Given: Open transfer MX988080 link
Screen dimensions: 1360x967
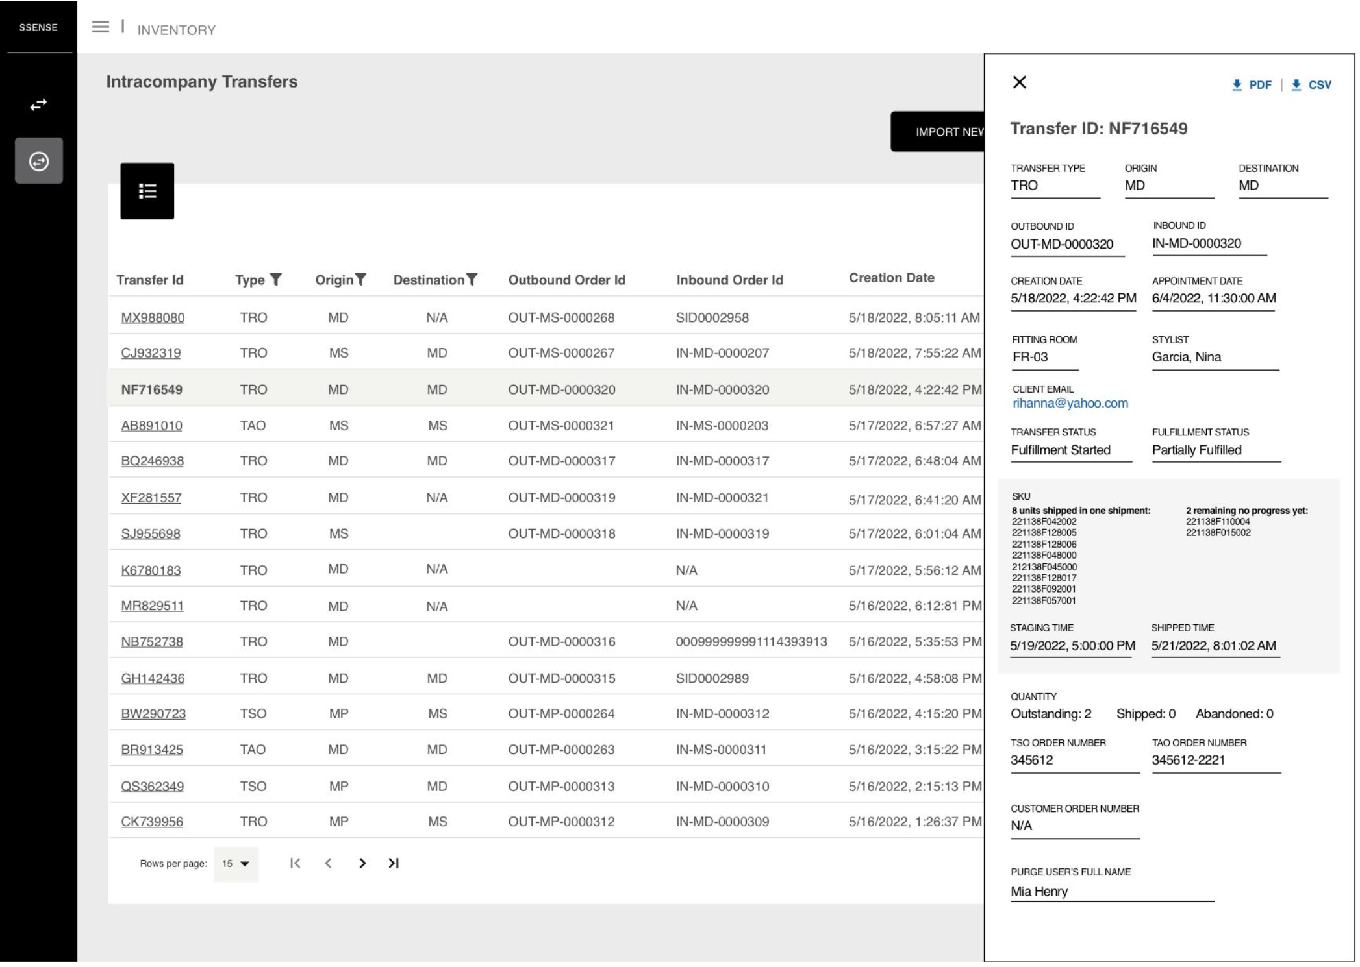Looking at the screenshot, I should point(153,318).
